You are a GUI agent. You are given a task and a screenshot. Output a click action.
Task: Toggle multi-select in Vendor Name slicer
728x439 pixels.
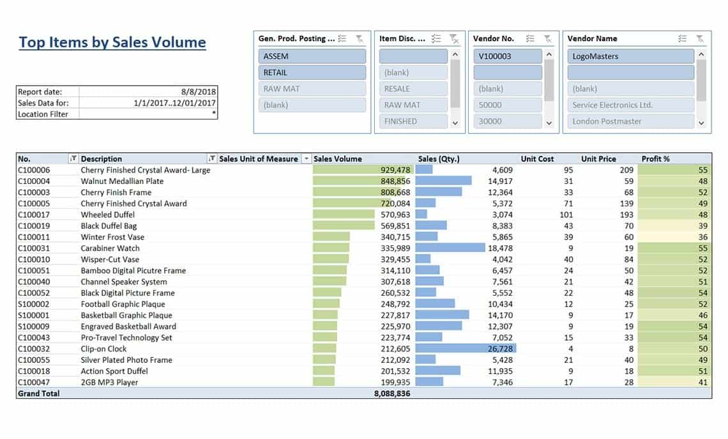pyautogui.click(x=682, y=38)
